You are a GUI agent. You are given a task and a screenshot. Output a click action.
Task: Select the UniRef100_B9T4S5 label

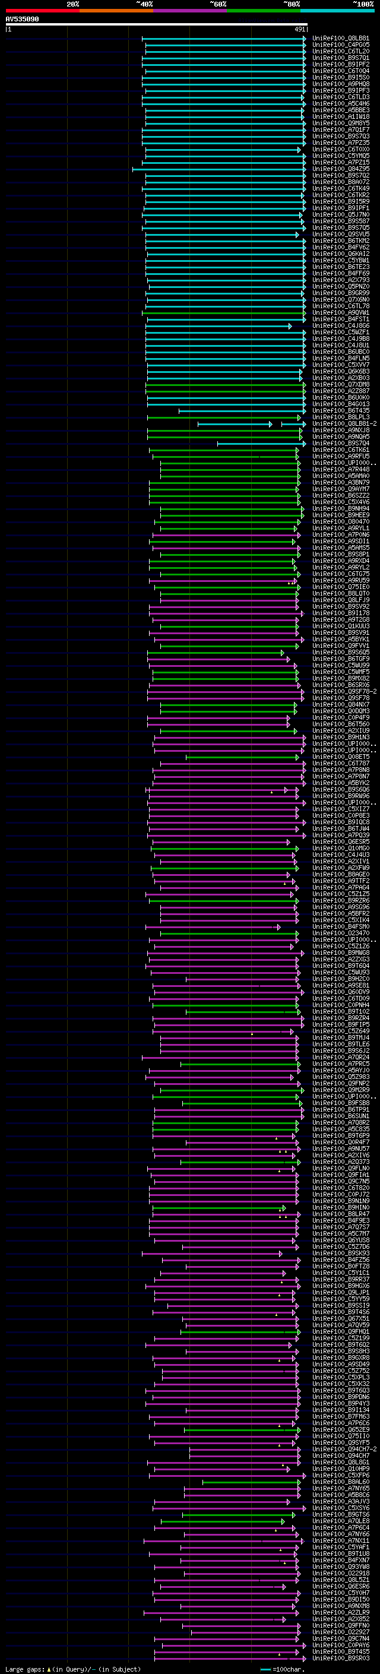coord(341,1651)
